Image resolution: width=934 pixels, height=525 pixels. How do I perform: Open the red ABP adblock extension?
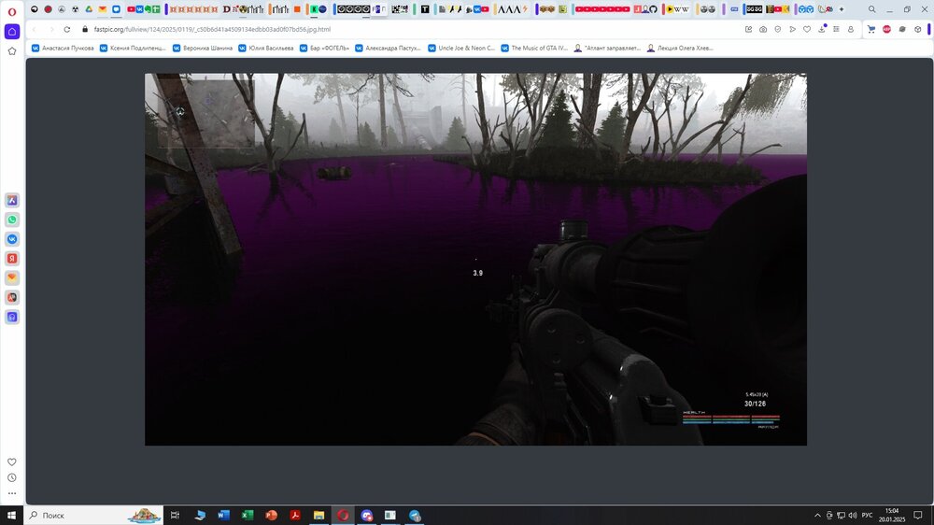pos(887,29)
